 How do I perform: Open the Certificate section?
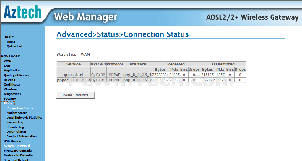click(x=12, y=85)
